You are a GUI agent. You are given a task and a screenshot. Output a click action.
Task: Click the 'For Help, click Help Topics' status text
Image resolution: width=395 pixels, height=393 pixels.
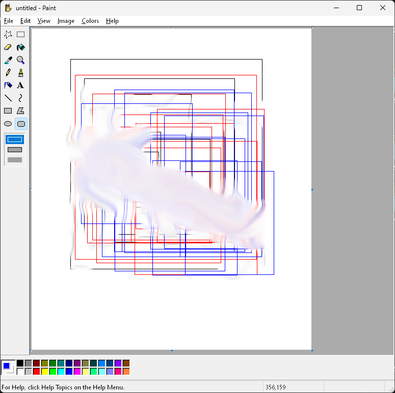pos(63,387)
